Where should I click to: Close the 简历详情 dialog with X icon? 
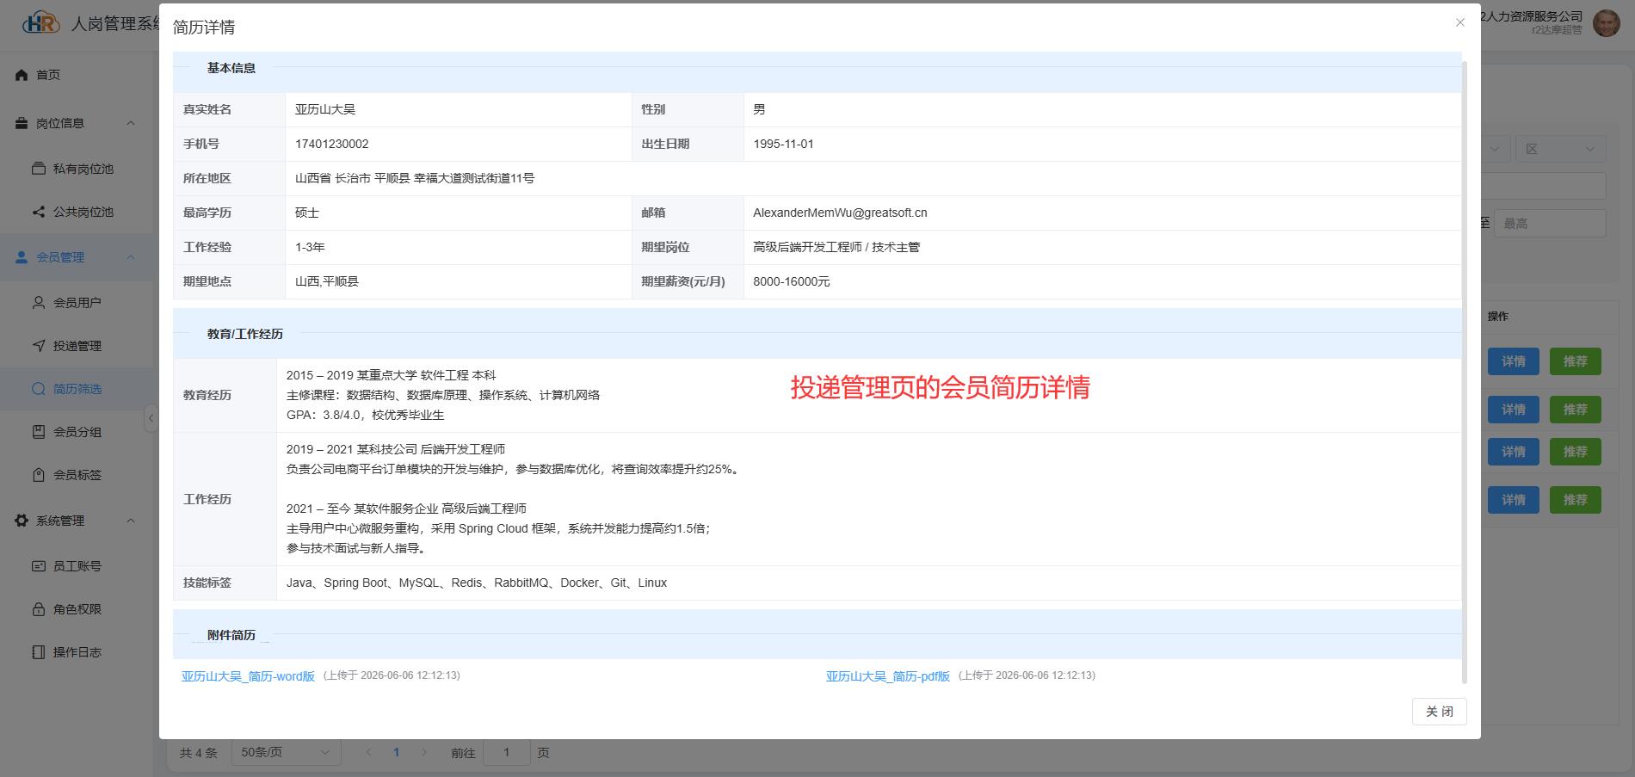(x=1459, y=22)
